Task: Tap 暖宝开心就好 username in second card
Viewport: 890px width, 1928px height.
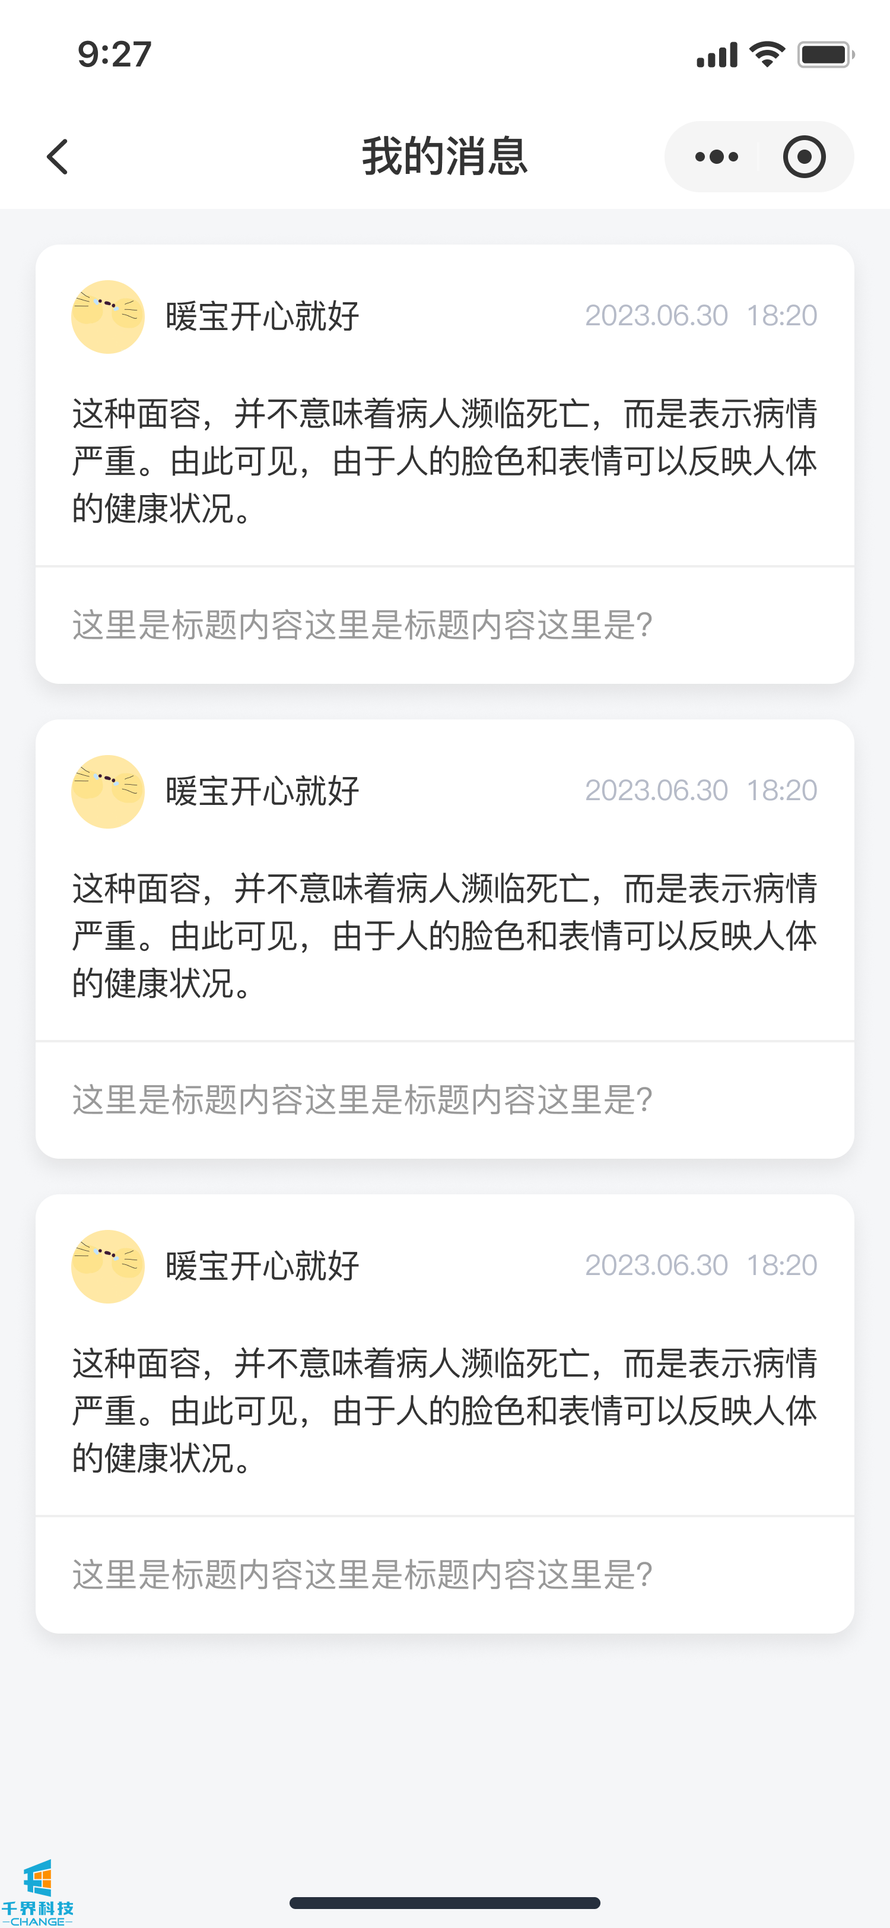Action: point(262,790)
